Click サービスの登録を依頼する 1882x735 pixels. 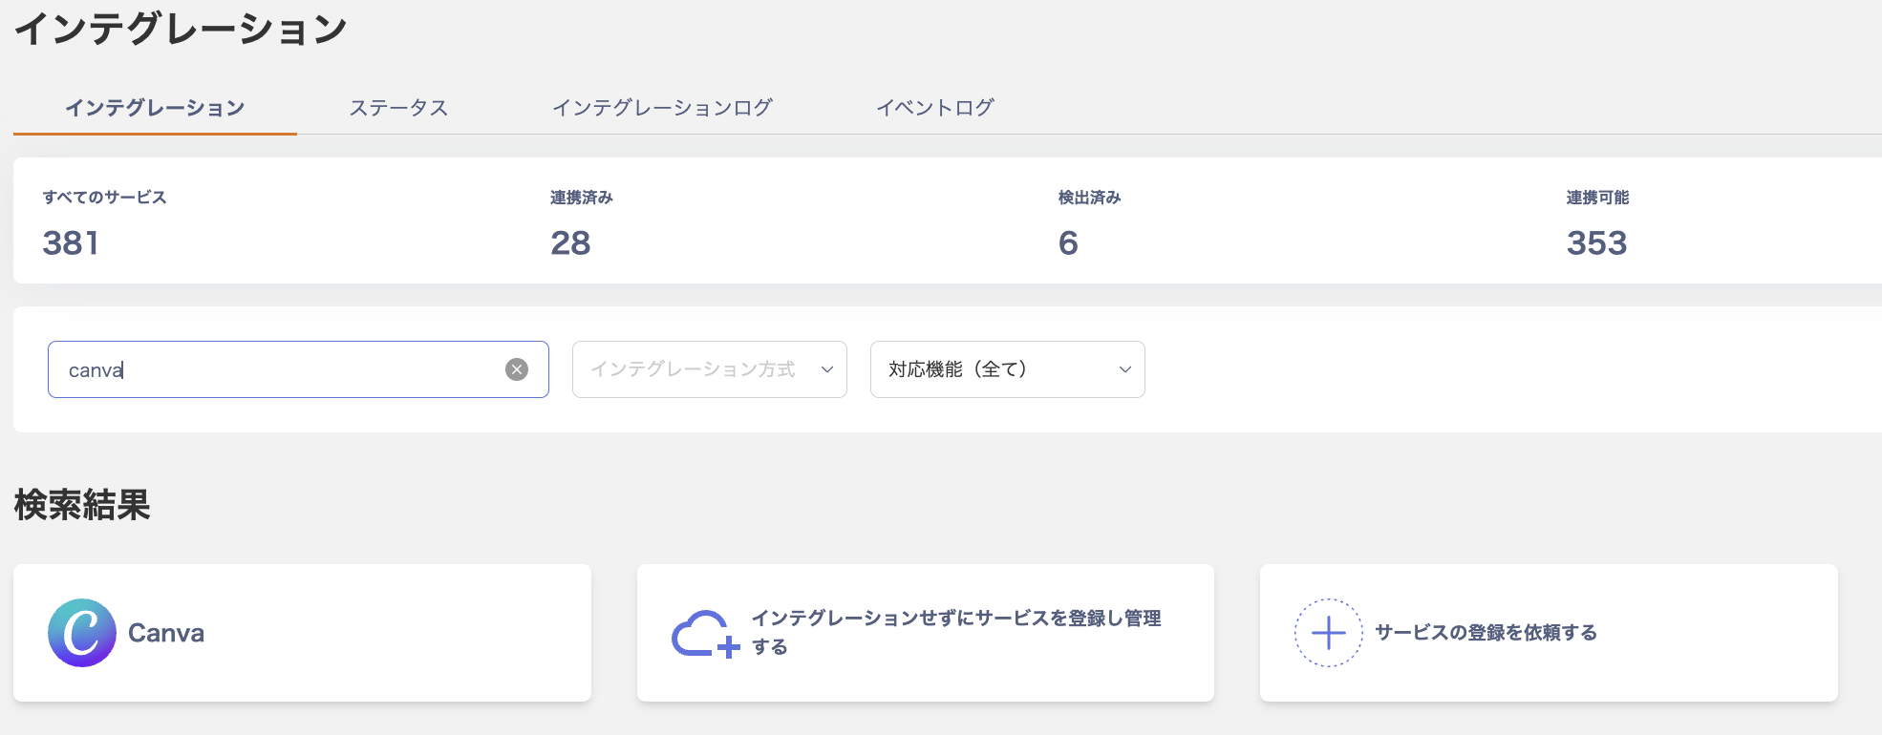click(1486, 633)
